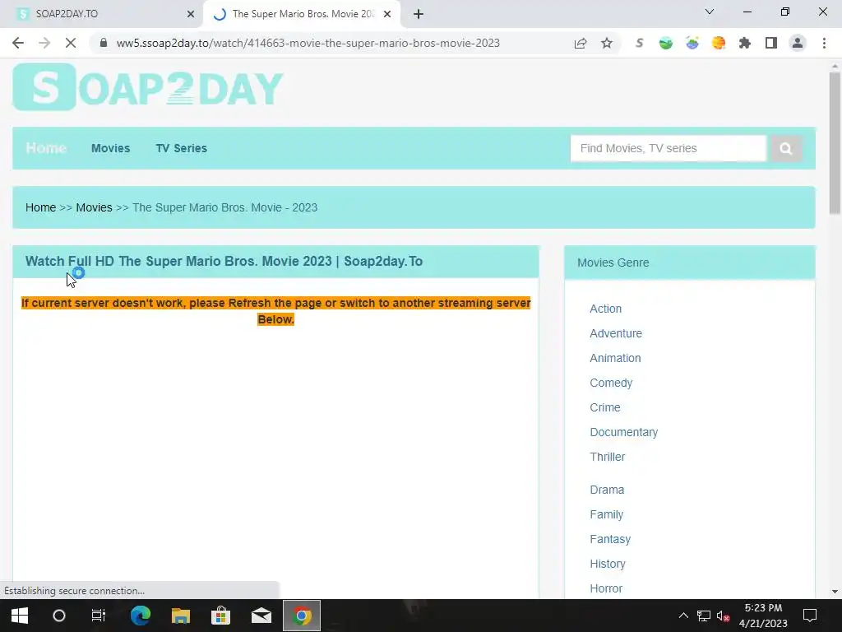Toggle the browser side panel icon
Image resolution: width=842 pixels, height=632 pixels.
[x=771, y=43]
